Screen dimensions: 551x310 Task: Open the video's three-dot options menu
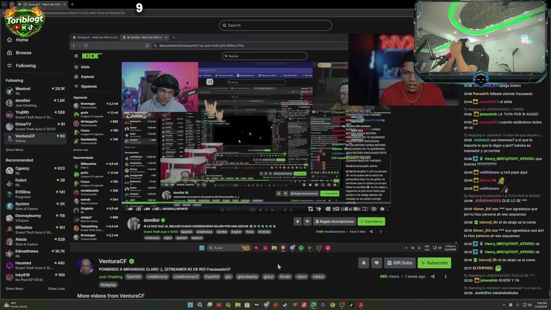pos(446,276)
